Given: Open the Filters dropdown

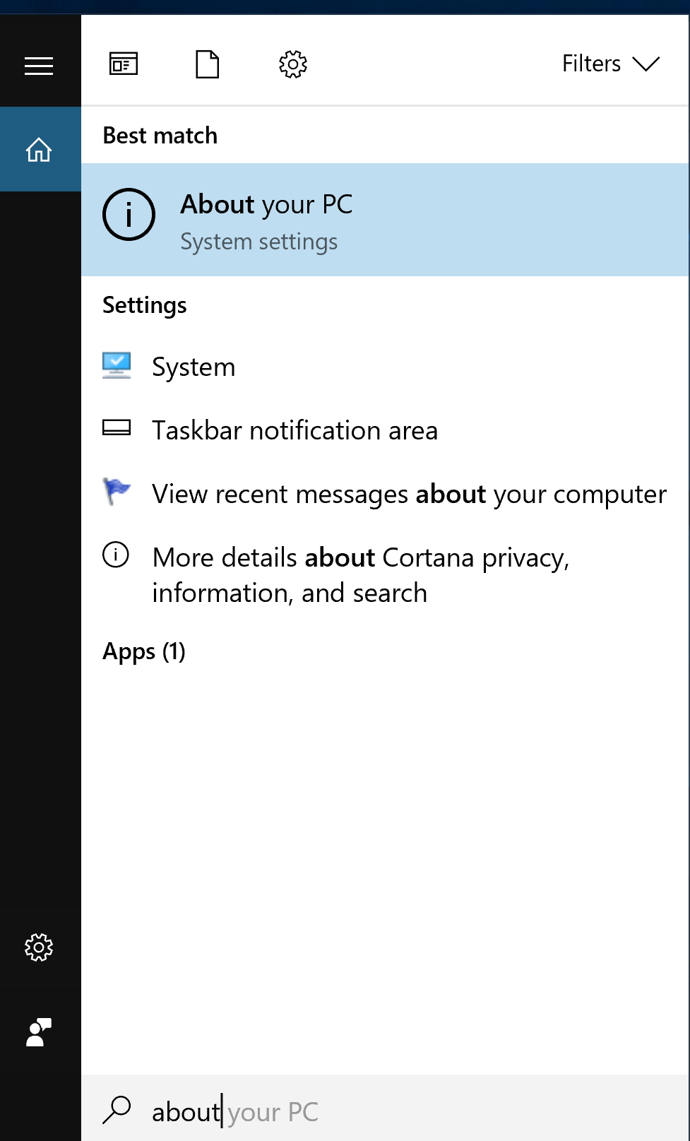Looking at the screenshot, I should click(609, 64).
